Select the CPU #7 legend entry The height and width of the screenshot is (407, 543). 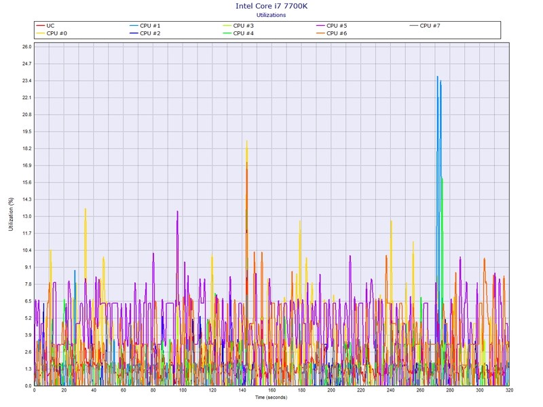[x=430, y=26]
